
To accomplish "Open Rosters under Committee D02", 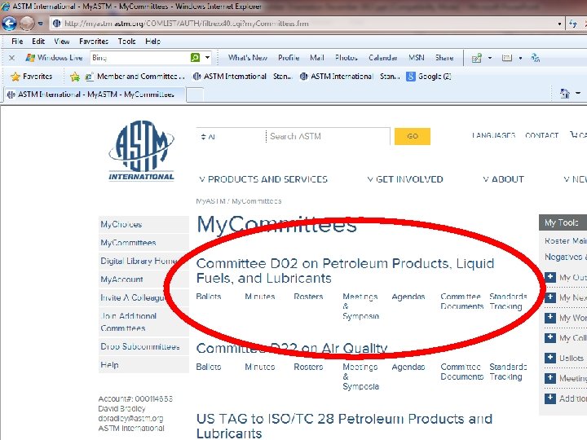I will [x=308, y=297].
